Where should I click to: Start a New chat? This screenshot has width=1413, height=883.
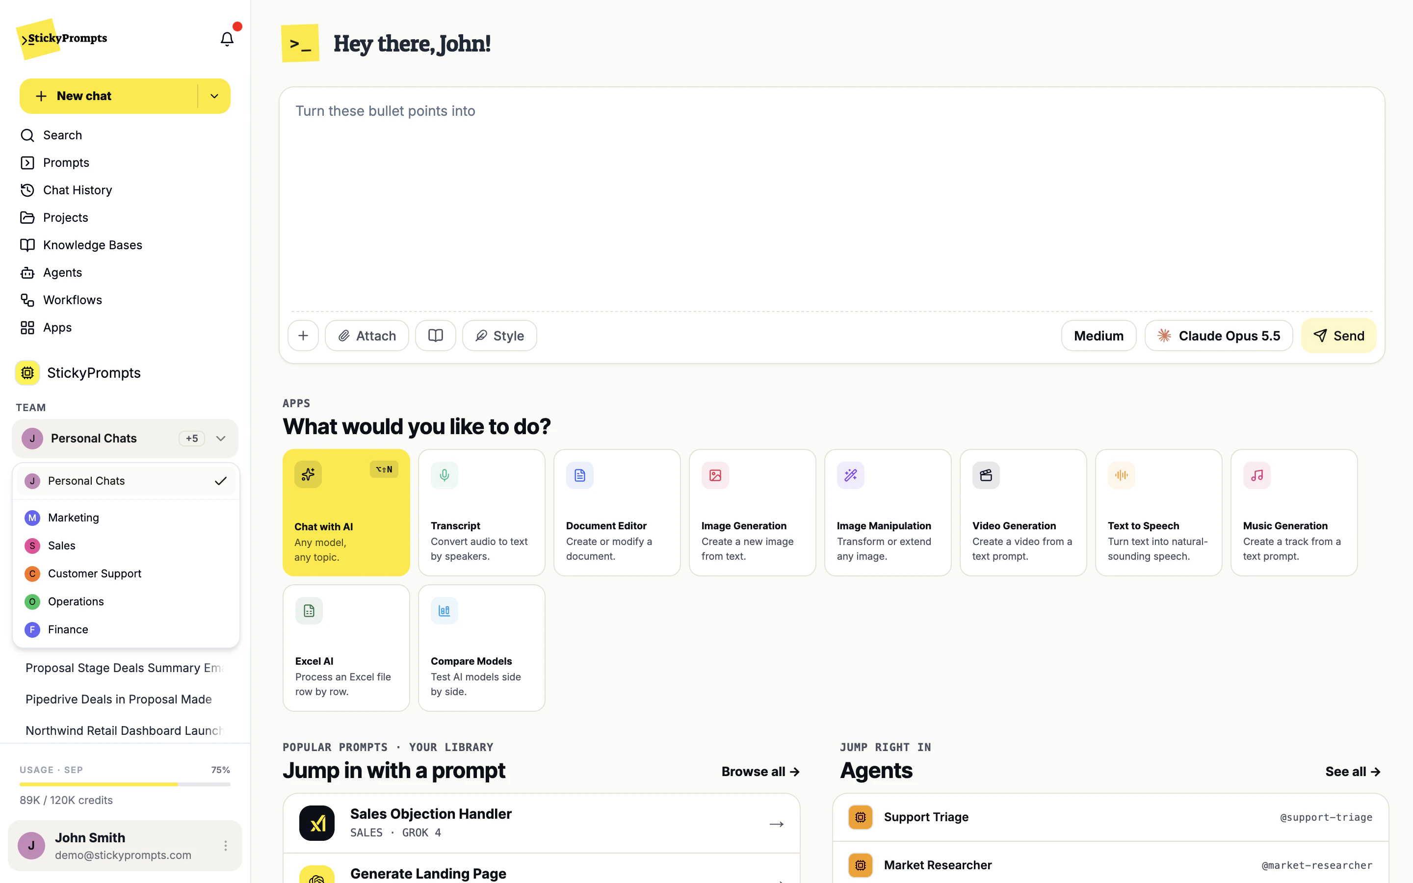pyautogui.click(x=108, y=96)
